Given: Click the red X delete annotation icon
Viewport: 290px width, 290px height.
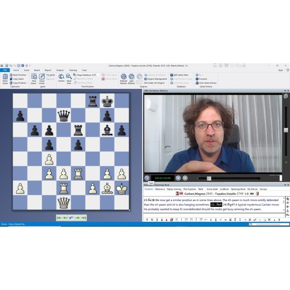Looking at the screenshot, I should (x=152, y=220).
